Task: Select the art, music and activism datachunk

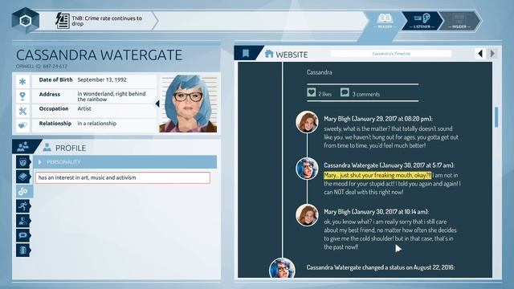Action: (x=123, y=177)
